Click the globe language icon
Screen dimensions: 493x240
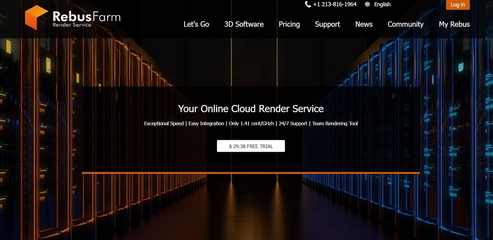click(367, 5)
